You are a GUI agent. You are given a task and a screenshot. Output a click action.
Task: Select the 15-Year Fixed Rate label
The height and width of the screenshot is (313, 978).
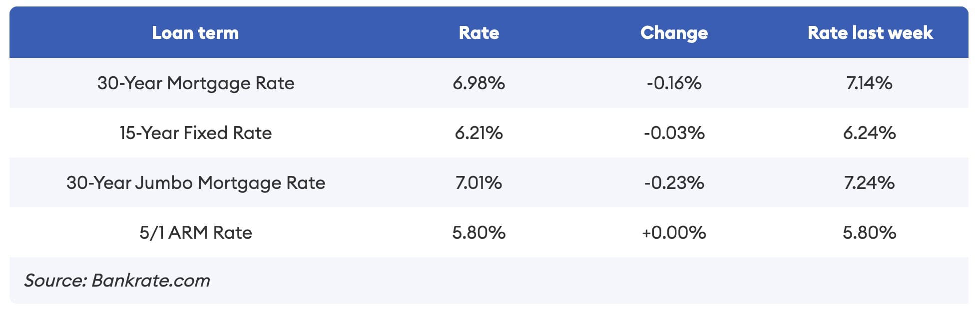tap(195, 133)
